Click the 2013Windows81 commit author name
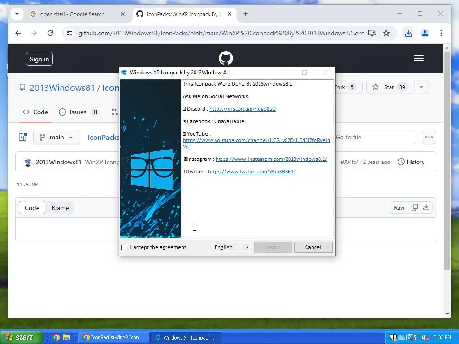Viewport: 459px width, 344px height. [x=58, y=162]
